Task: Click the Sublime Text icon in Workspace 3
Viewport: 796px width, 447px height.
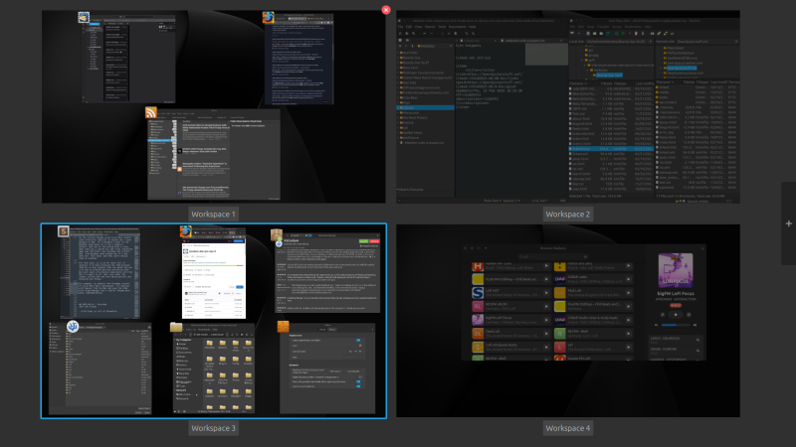Action: 64,231
